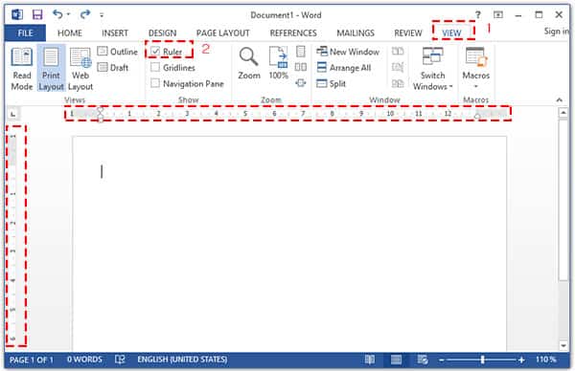Click View Side by Side icon
The width and height of the screenshot is (575, 371).
tap(398, 52)
